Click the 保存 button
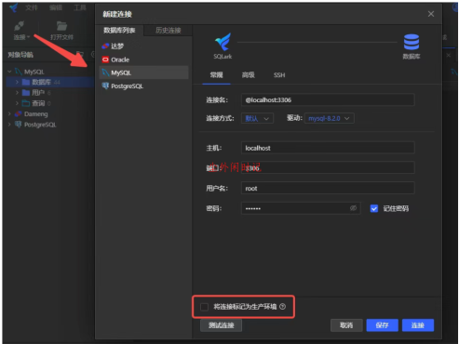The width and height of the screenshot is (459, 344). pyautogui.click(x=382, y=325)
